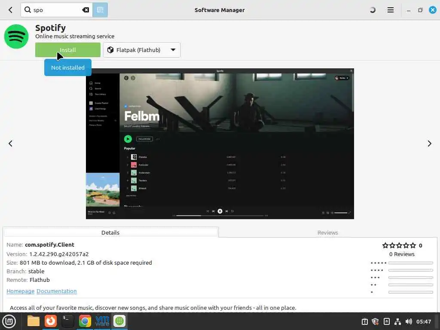Image resolution: width=440 pixels, height=330 pixels.
Task: Maximize the Software Manager window
Action: pyautogui.click(x=420, y=10)
